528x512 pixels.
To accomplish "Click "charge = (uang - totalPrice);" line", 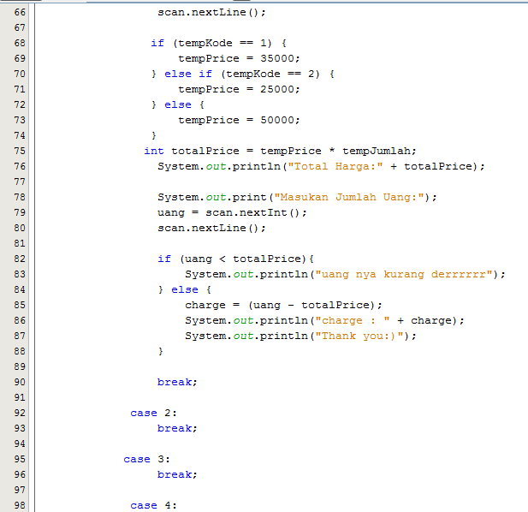I will (x=283, y=305).
